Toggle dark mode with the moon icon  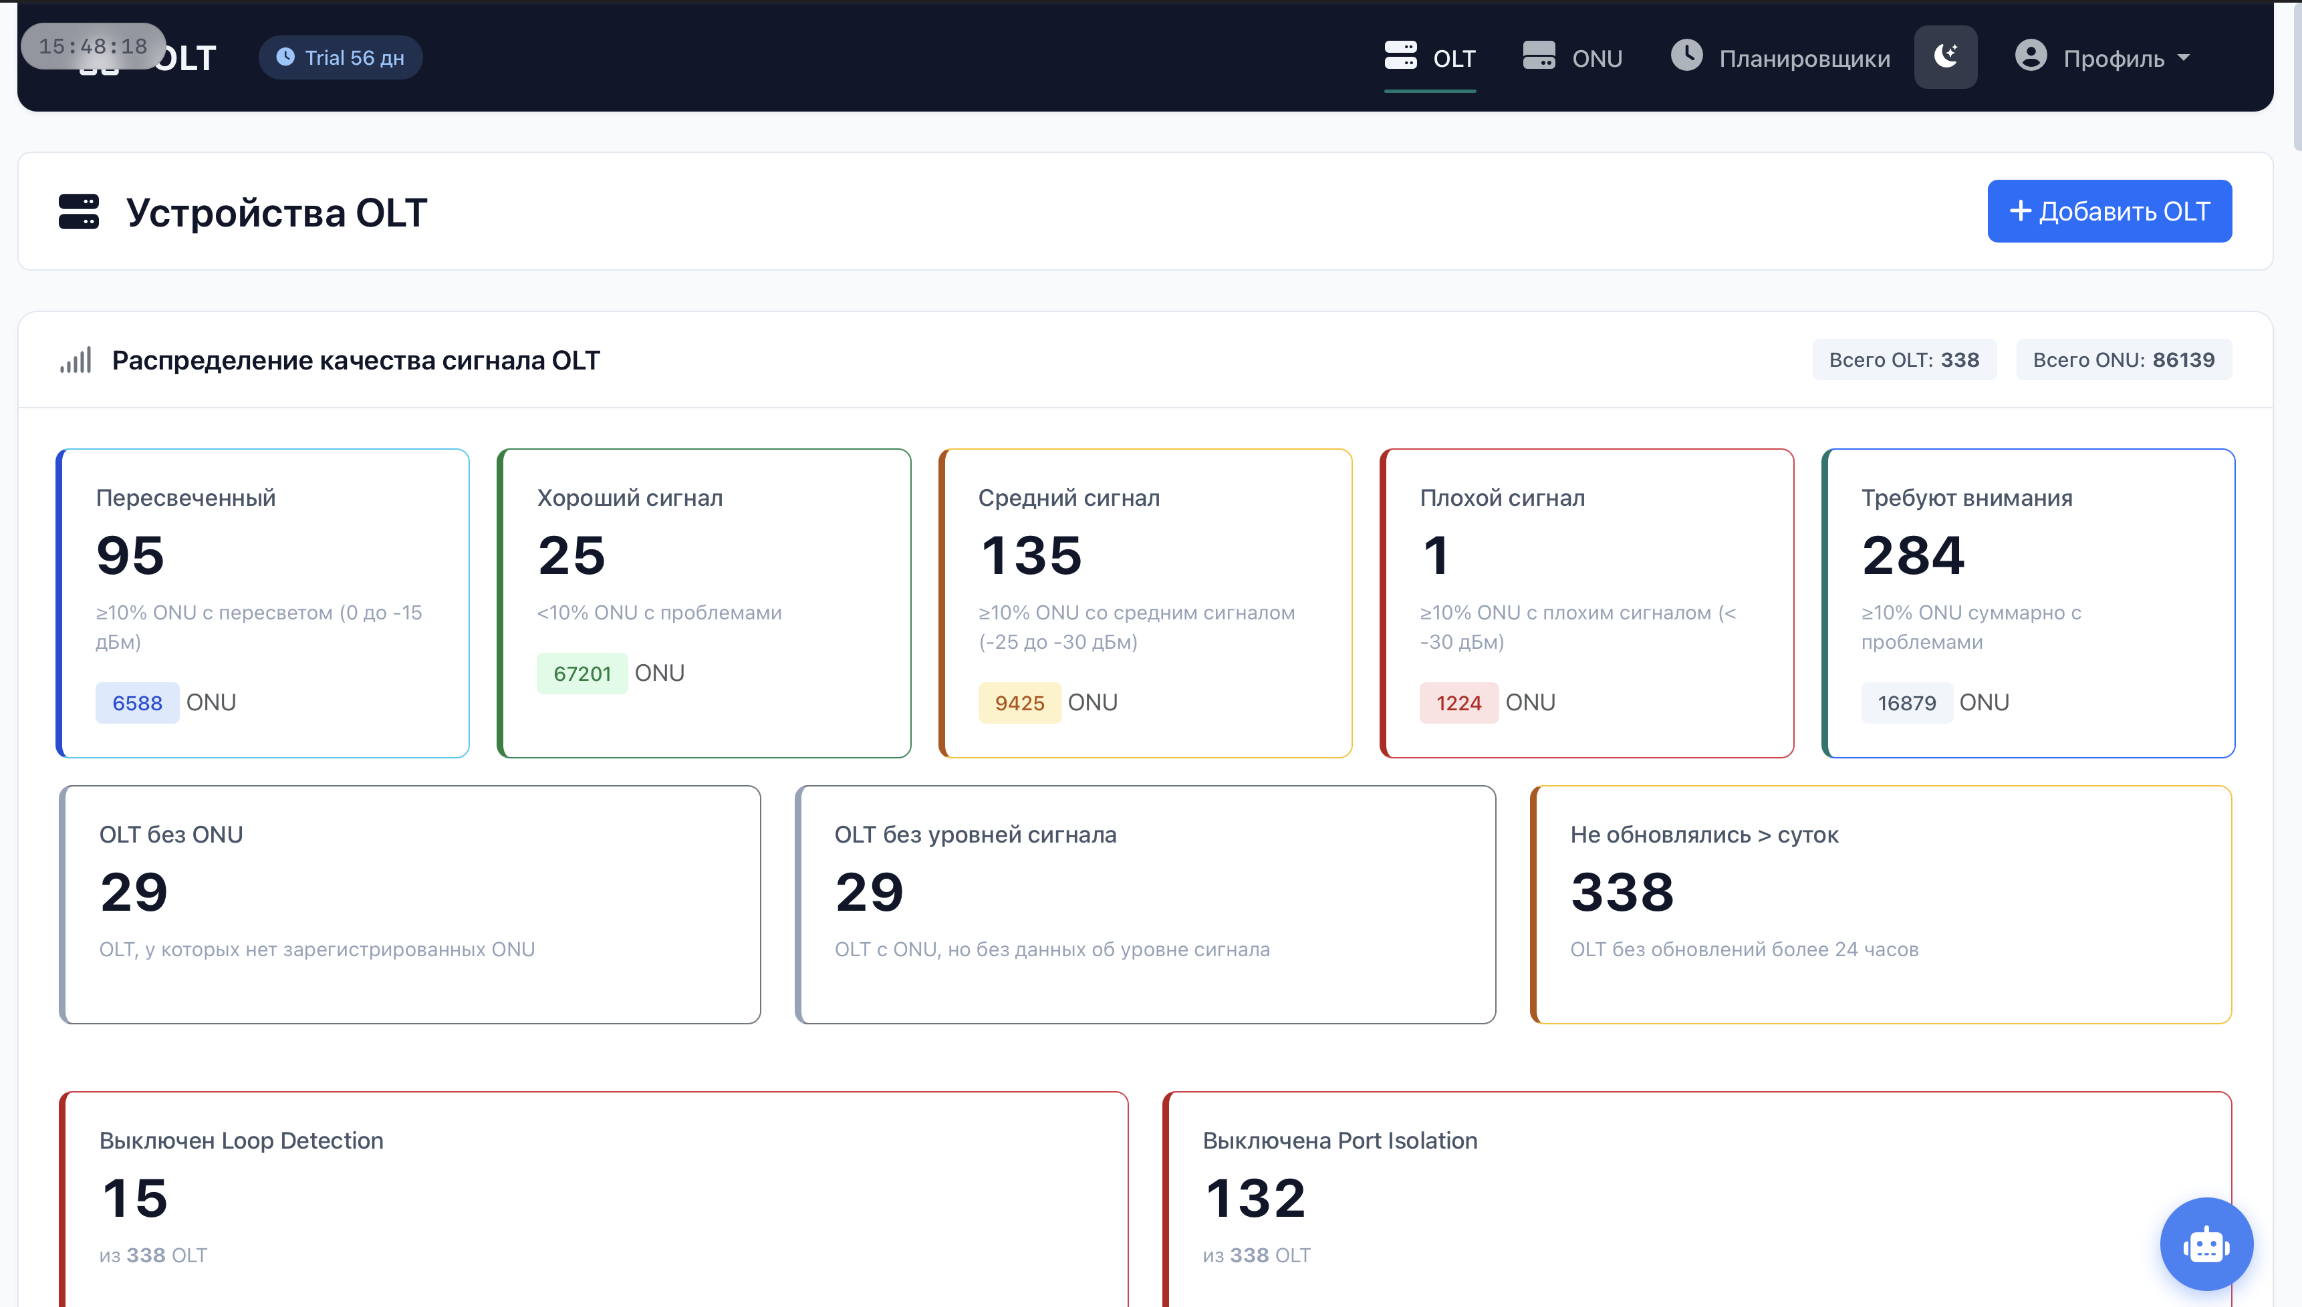(x=1944, y=57)
